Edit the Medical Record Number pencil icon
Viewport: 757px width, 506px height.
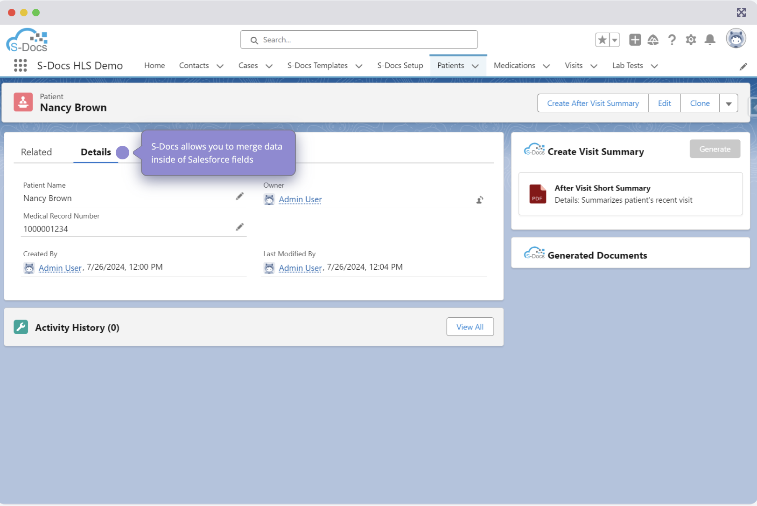click(x=239, y=227)
